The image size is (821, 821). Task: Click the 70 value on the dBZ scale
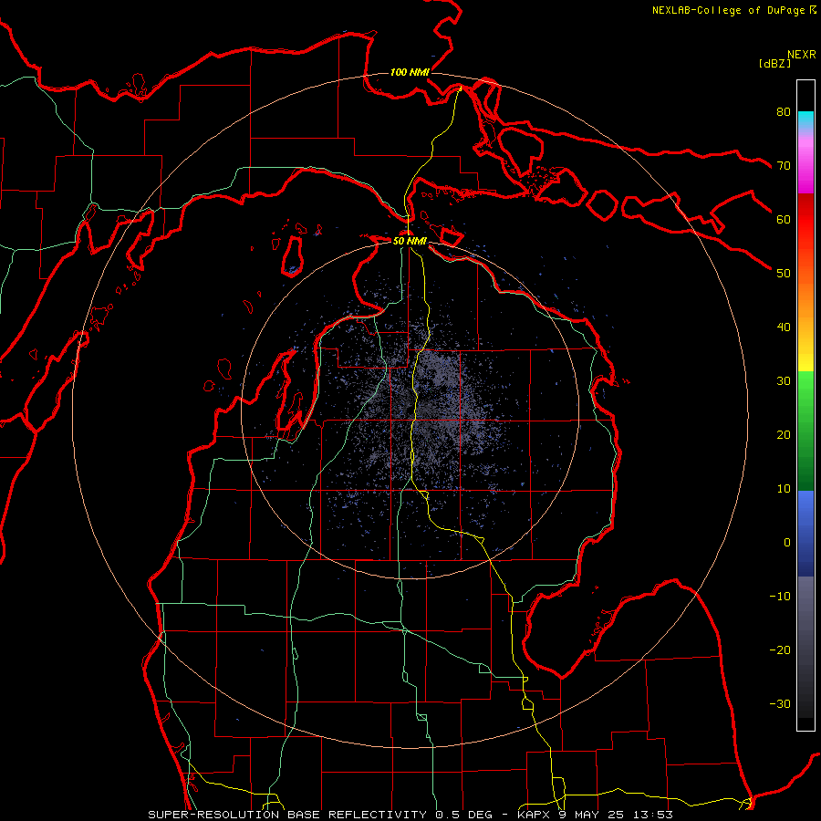coord(784,166)
